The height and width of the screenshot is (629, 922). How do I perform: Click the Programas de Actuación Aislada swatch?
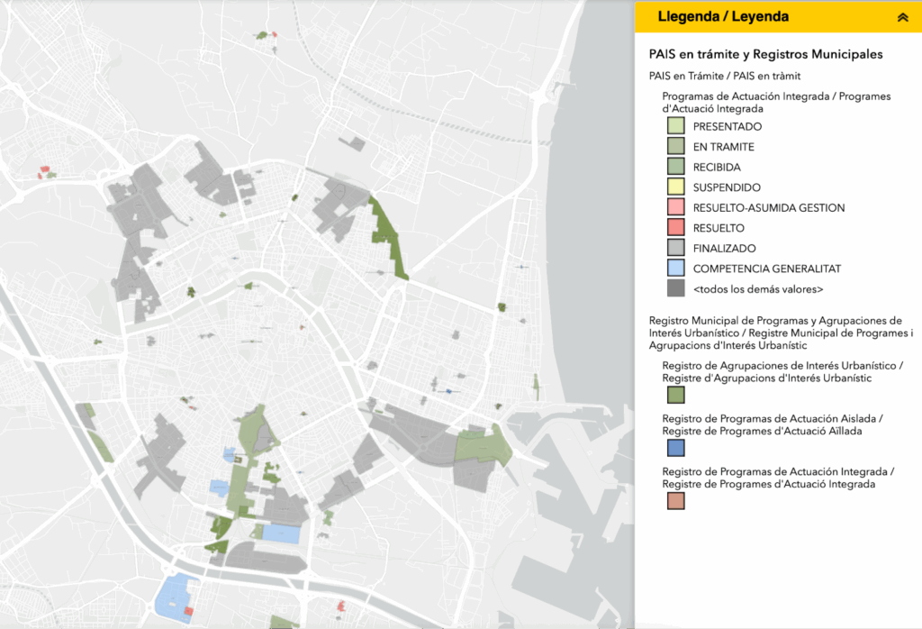click(675, 447)
